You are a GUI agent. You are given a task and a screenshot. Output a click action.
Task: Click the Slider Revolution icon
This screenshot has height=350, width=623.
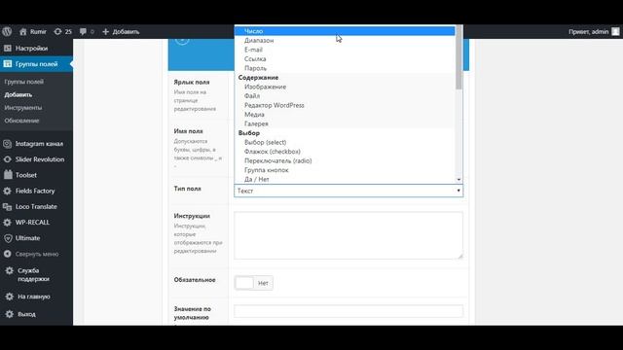click(x=8, y=159)
